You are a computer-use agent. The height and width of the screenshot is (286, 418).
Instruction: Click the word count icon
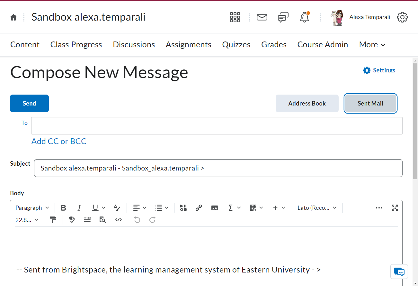pyautogui.click(x=87, y=220)
